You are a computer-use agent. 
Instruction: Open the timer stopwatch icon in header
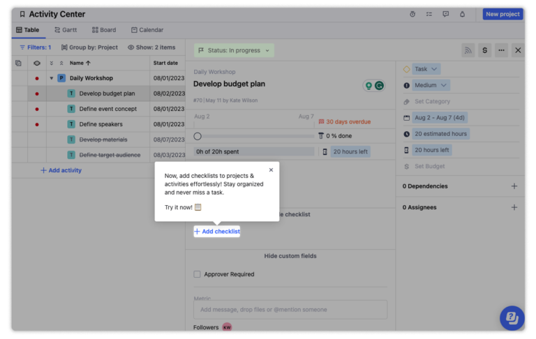click(412, 14)
